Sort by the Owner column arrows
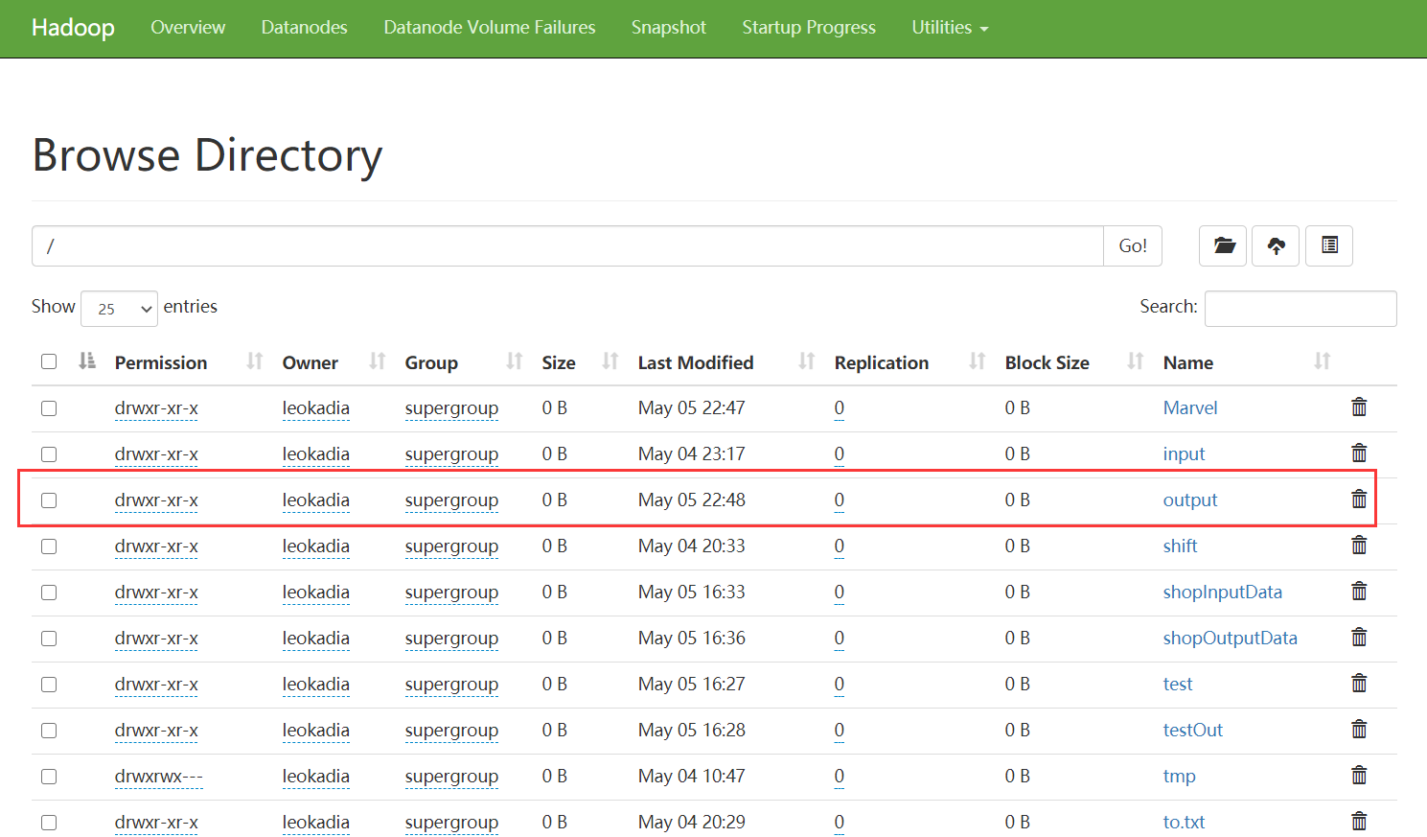Screen dimensions: 1427x837 pos(378,361)
